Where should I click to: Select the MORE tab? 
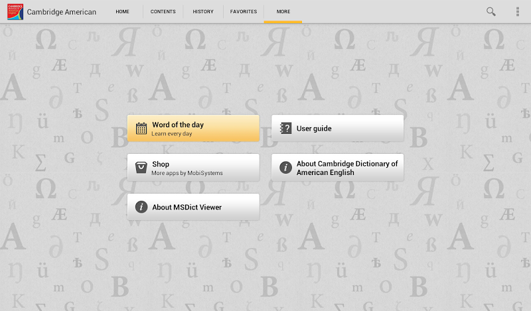[283, 11]
